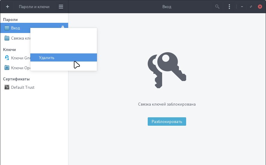
Task: Open search with the magnifier icon
Action: [217, 7]
